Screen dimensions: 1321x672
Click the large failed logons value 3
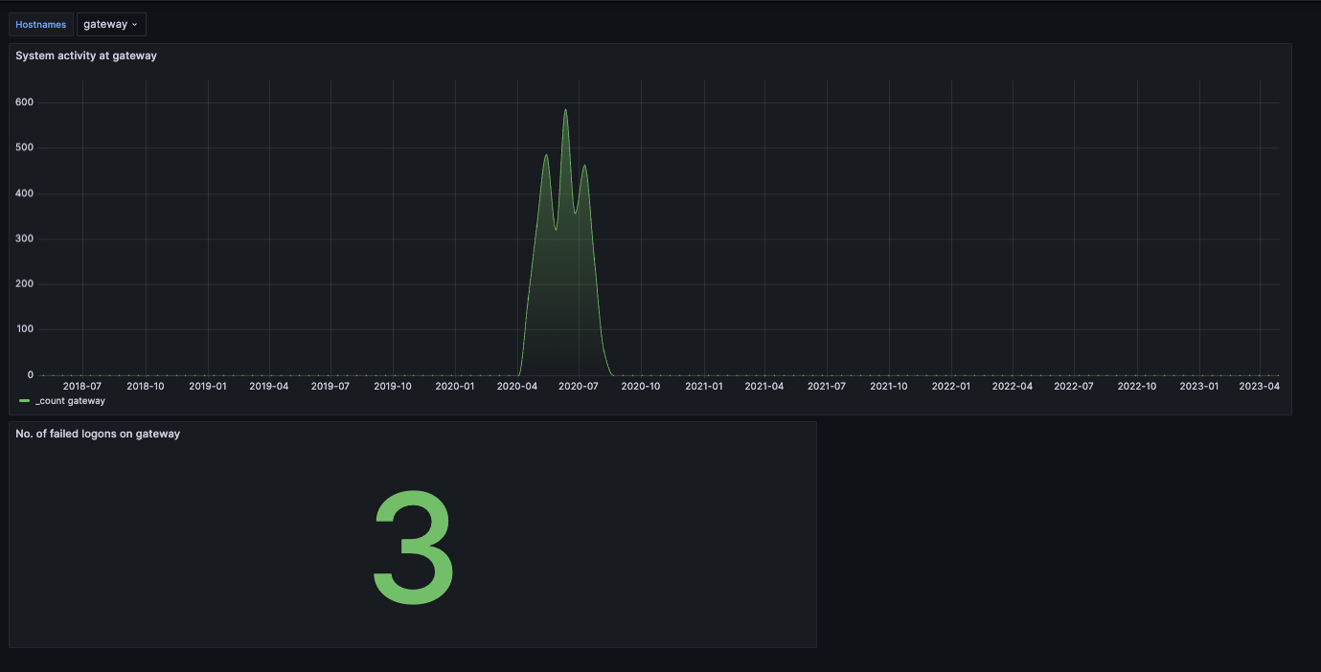413,549
